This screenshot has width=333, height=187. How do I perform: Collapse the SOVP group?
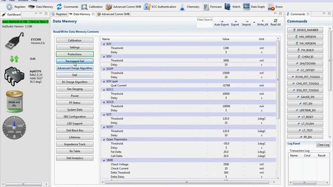[x=104, y=69]
